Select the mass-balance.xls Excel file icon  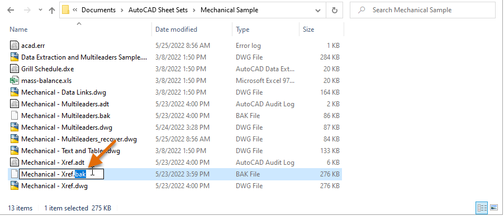tap(14, 80)
